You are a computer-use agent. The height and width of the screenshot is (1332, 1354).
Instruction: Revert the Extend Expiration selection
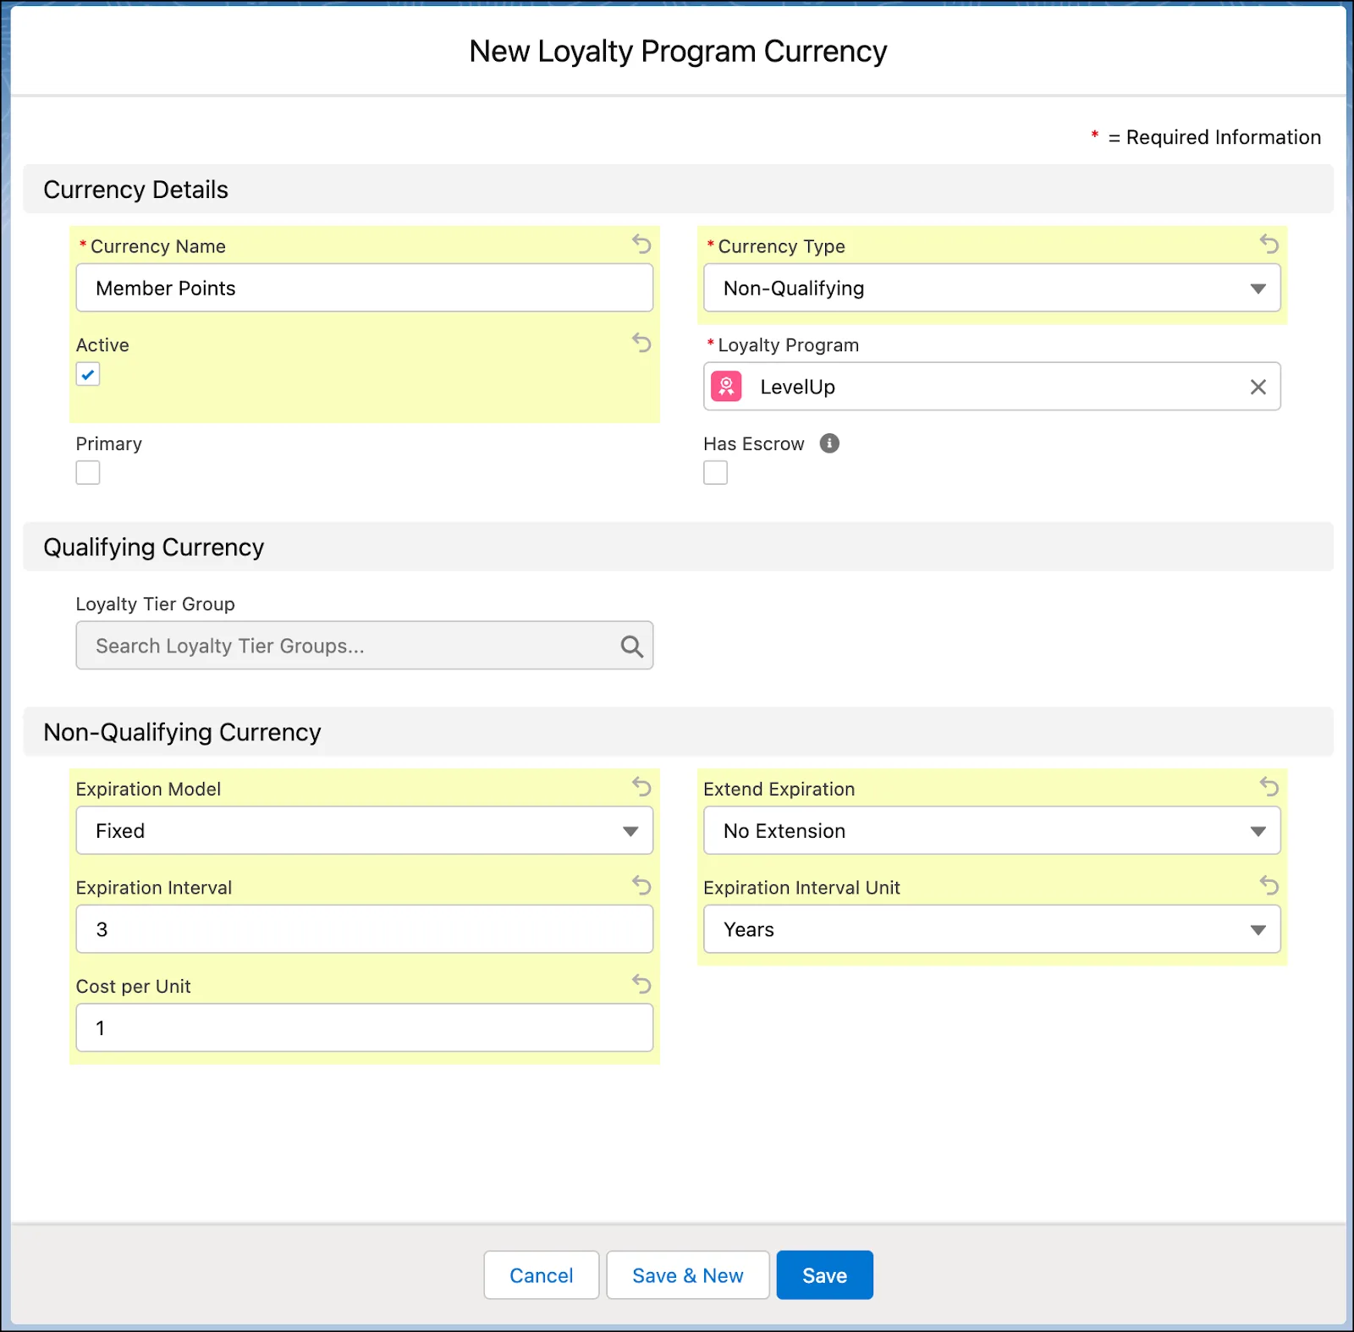pyautogui.click(x=1269, y=787)
